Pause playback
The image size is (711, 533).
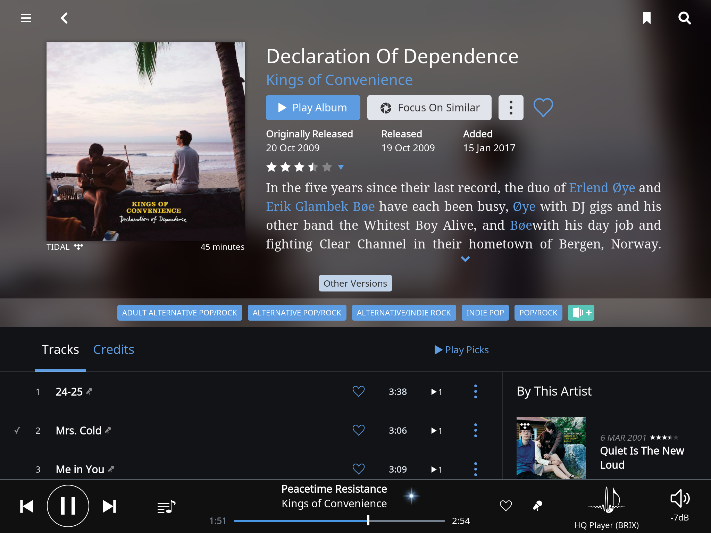(x=68, y=506)
